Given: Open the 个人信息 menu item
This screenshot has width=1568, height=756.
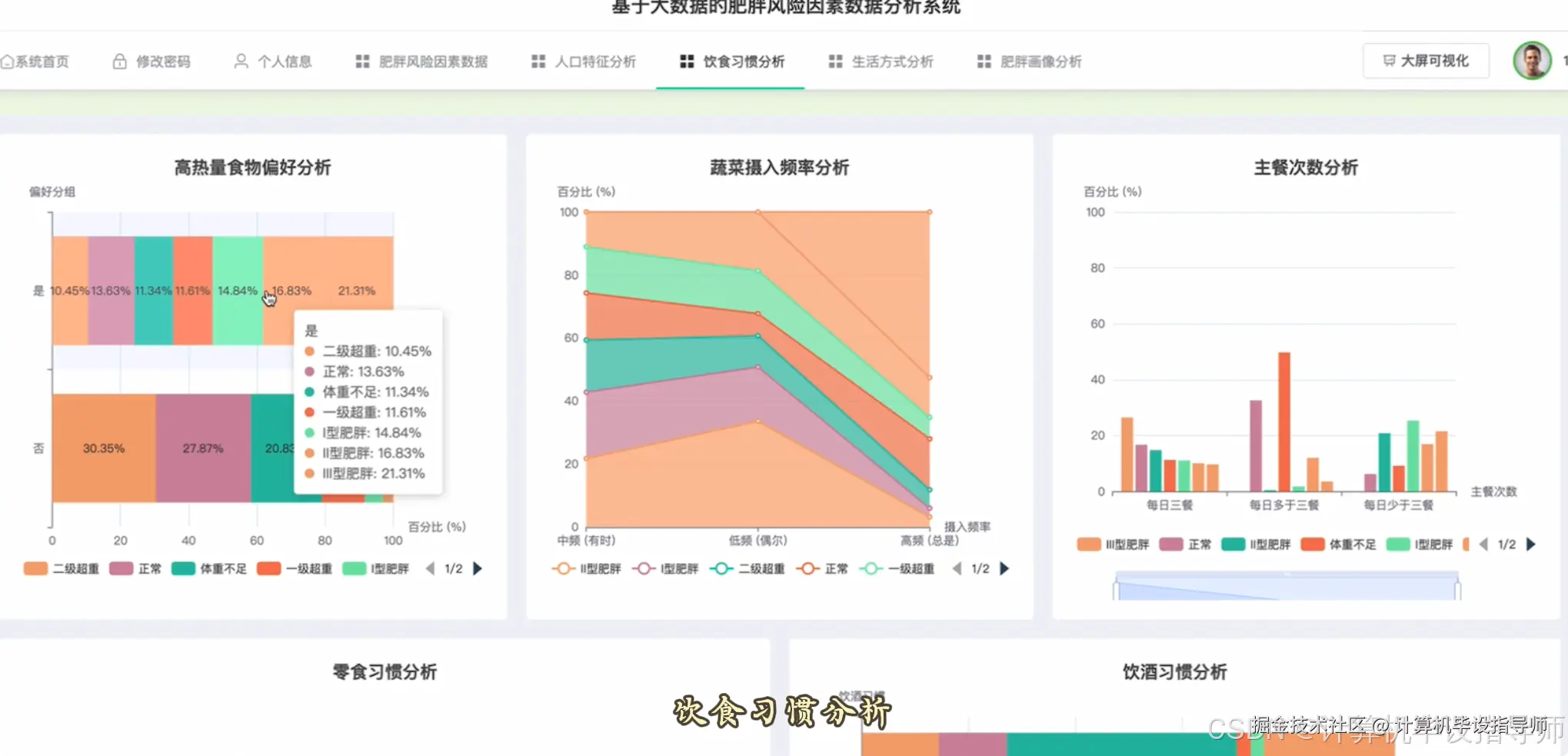Looking at the screenshot, I should pyautogui.click(x=273, y=62).
